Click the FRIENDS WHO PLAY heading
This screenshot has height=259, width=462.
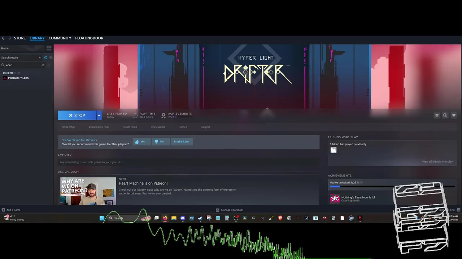(x=343, y=137)
